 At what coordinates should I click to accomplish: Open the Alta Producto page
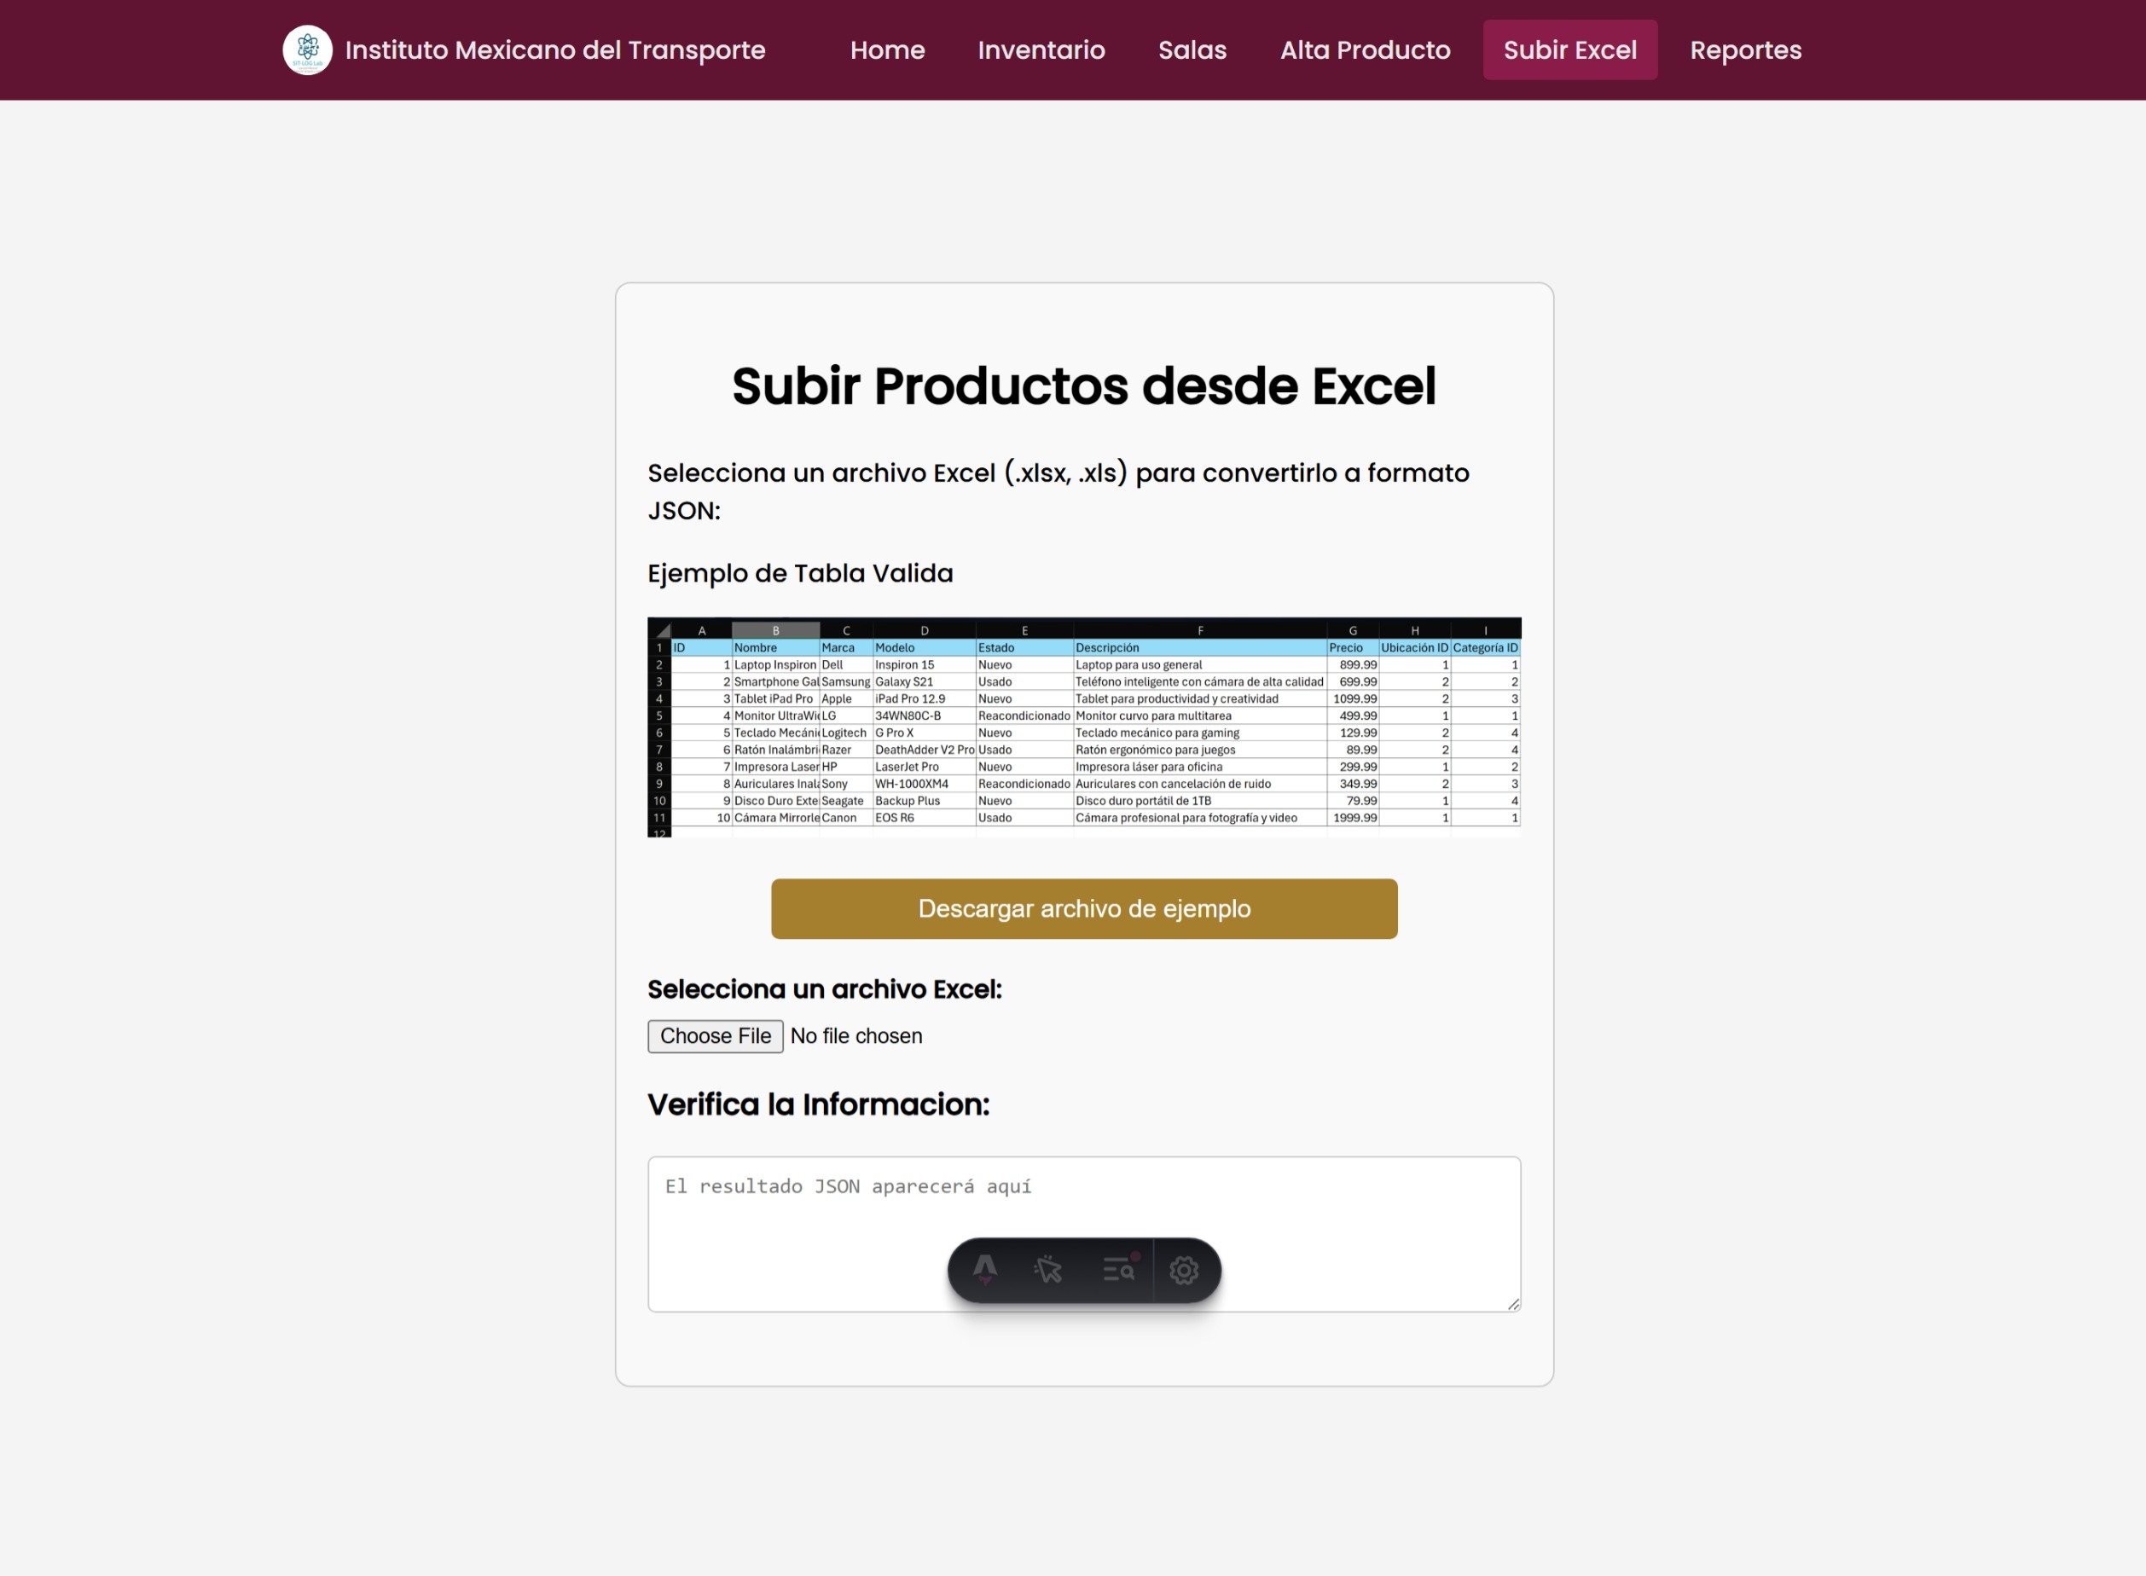click(x=1365, y=49)
